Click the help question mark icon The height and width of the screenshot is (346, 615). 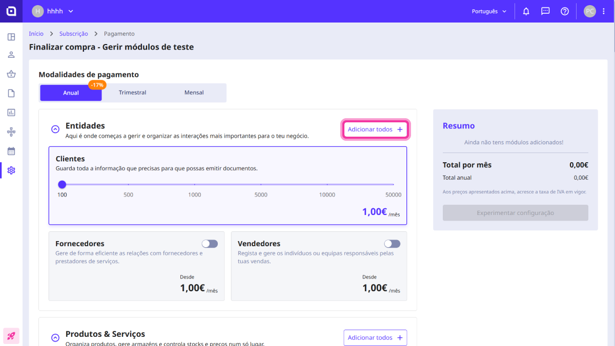click(565, 11)
